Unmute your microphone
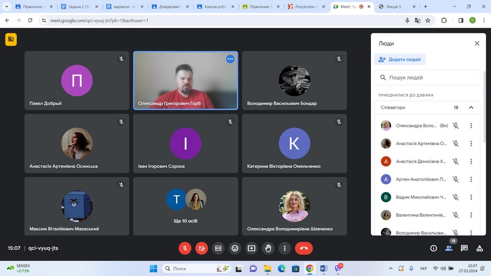 click(185, 248)
